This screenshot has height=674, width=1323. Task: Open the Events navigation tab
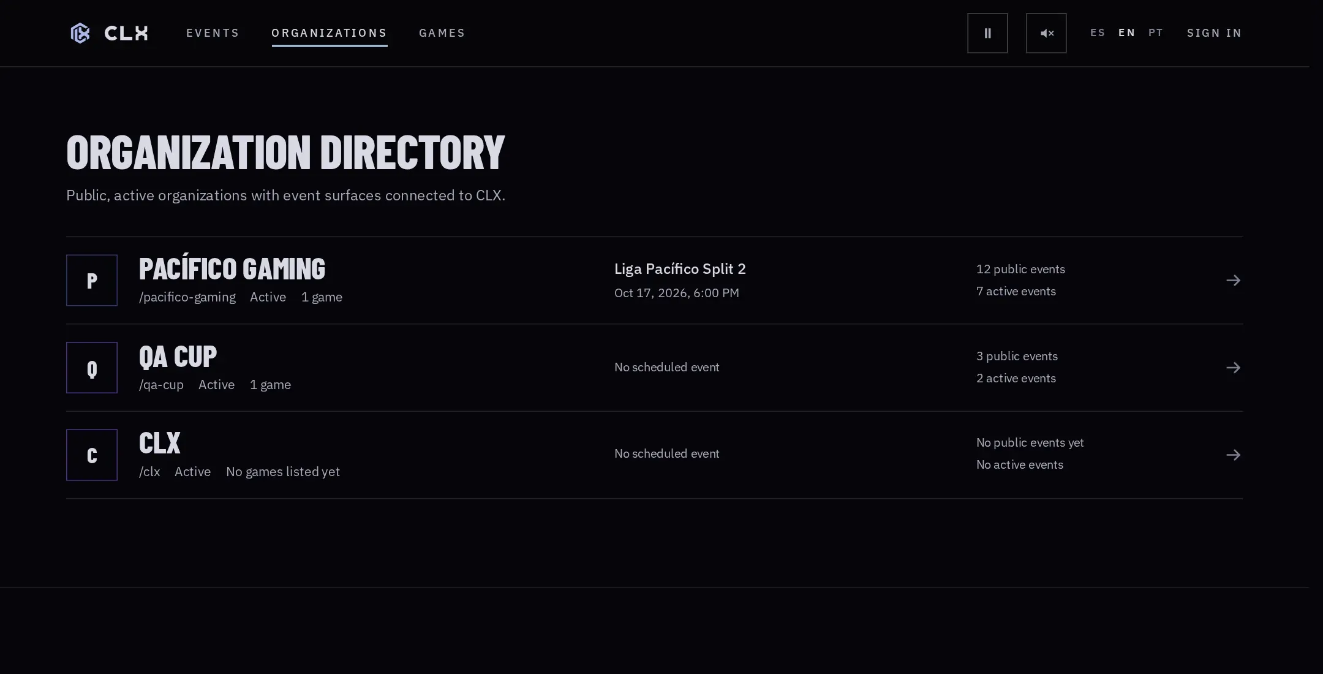tap(213, 33)
